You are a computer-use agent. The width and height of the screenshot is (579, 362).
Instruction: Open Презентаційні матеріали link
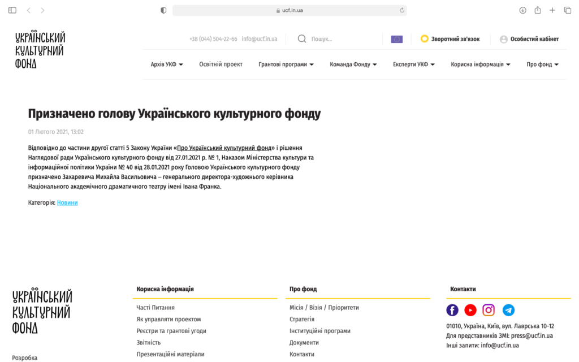170,354
